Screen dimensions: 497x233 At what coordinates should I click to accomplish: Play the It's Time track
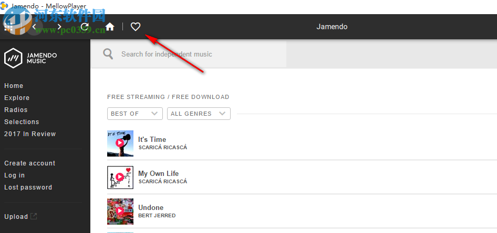(x=120, y=143)
